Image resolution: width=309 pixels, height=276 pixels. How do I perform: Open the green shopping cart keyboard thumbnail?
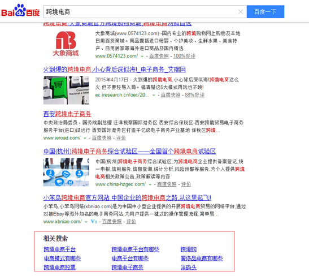(x=66, y=90)
